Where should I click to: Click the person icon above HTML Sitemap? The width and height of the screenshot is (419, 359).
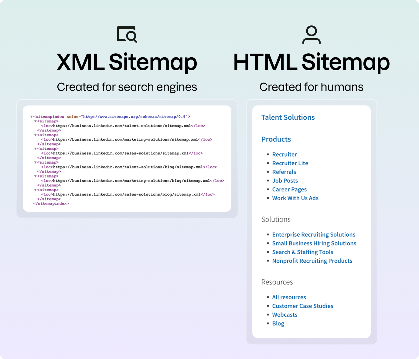(x=312, y=35)
